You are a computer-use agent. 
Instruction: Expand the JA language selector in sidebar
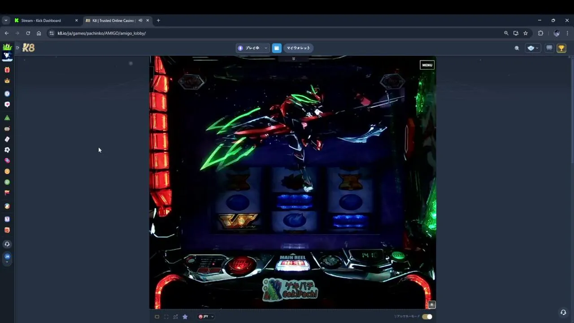(7, 258)
